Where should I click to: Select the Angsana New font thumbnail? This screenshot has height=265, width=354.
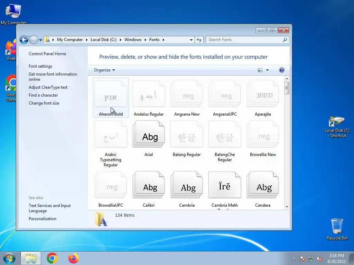click(x=187, y=94)
